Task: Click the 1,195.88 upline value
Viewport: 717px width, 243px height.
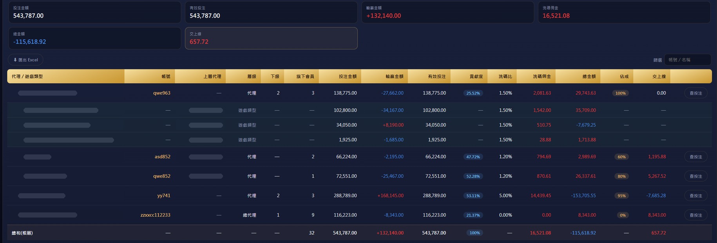Action: pyautogui.click(x=657, y=157)
